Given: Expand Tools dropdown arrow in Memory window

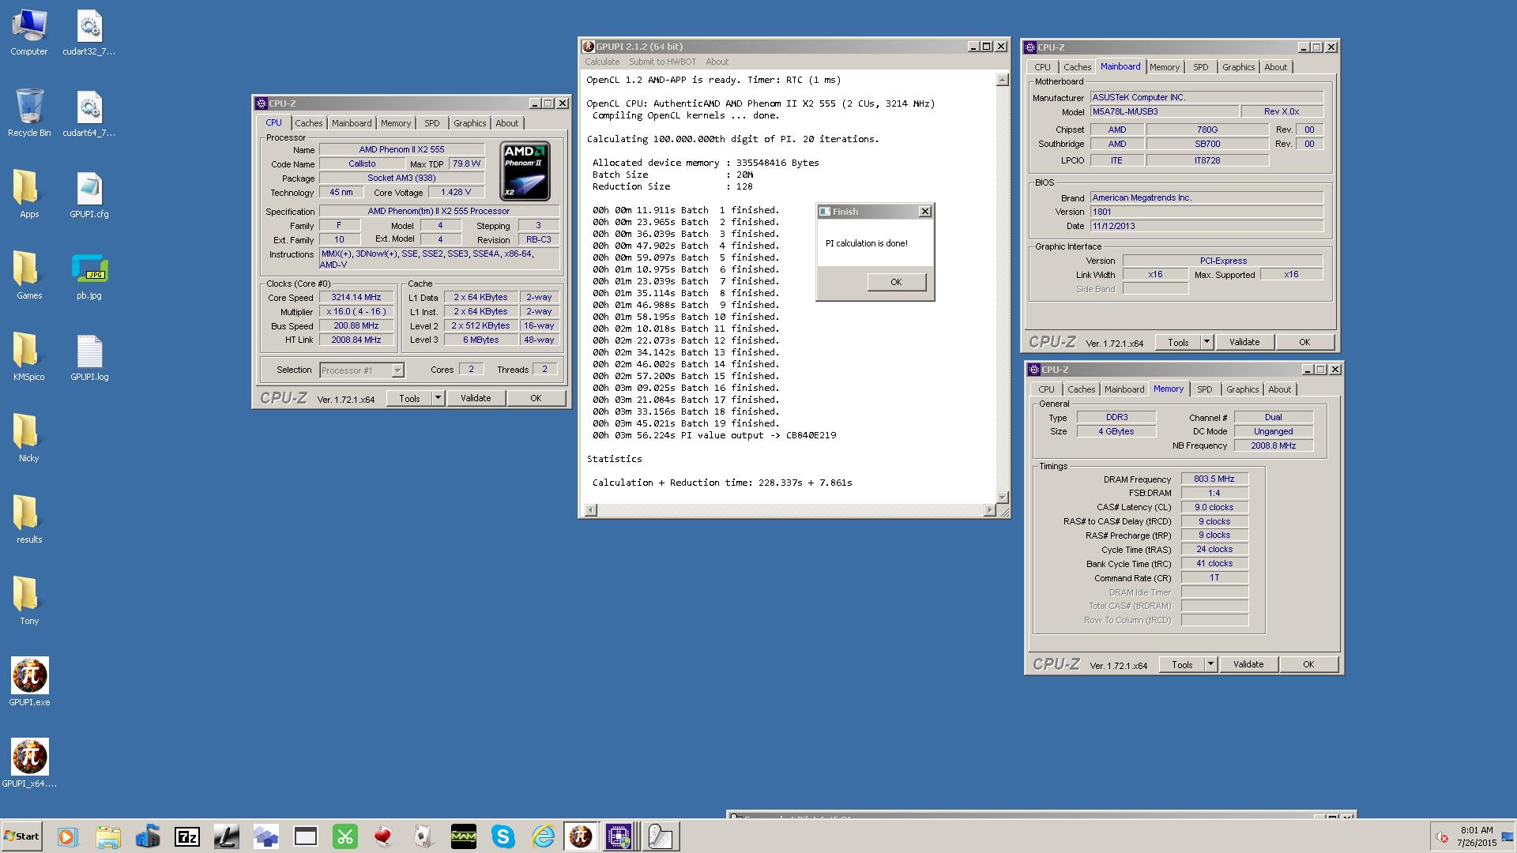Looking at the screenshot, I should pyautogui.click(x=1210, y=664).
